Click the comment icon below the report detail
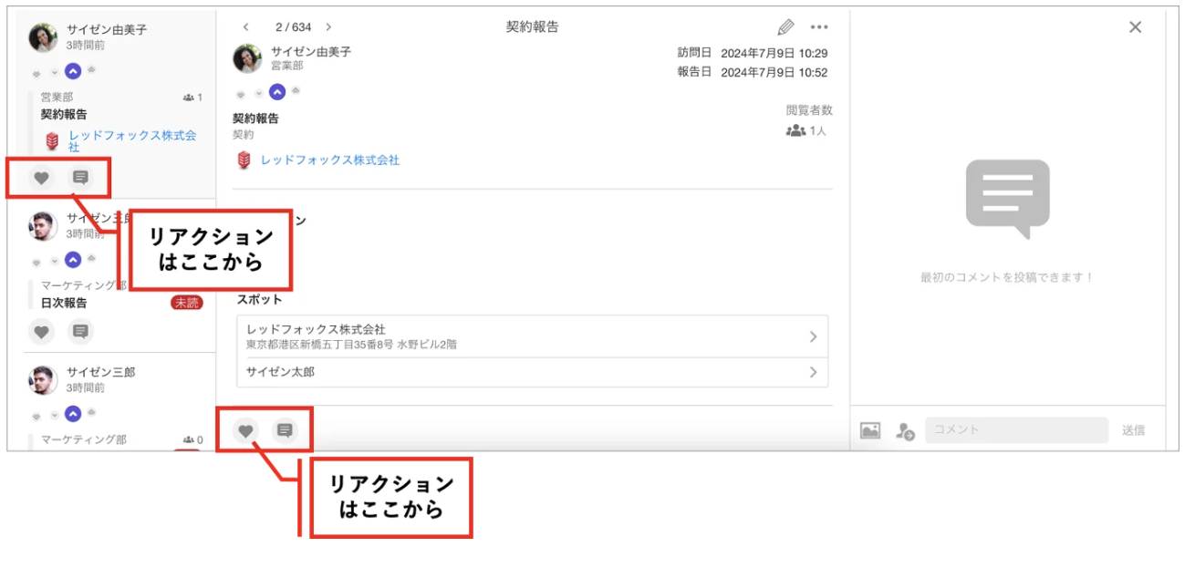The width and height of the screenshot is (1195, 578). tap(285, 430)
